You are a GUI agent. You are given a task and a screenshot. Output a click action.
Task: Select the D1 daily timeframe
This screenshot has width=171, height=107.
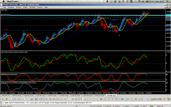(69, 99)
